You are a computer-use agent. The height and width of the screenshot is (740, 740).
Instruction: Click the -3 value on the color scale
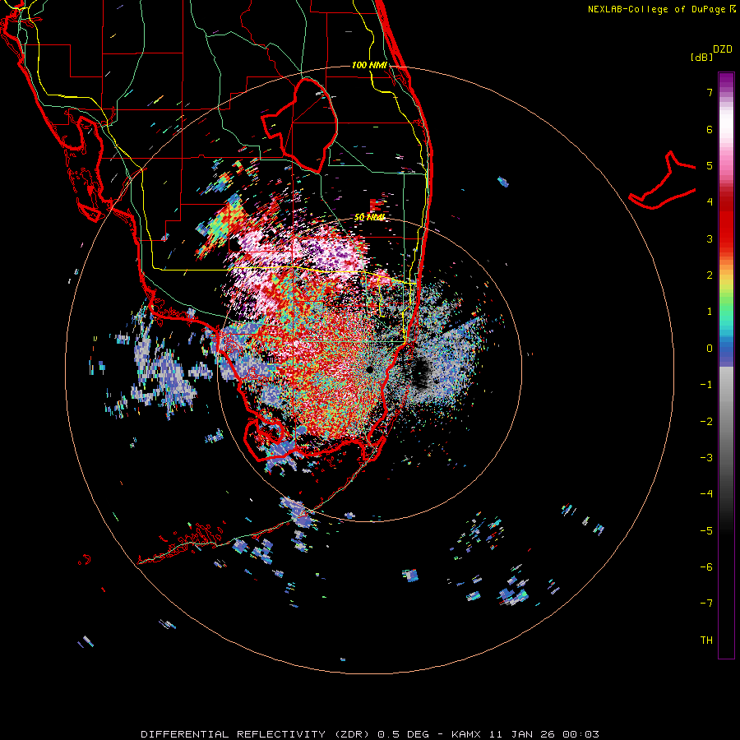click(706, 458)
